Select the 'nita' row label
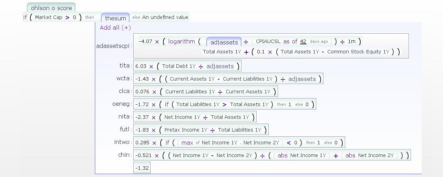 pyautogui.click(x=124, y=116)
